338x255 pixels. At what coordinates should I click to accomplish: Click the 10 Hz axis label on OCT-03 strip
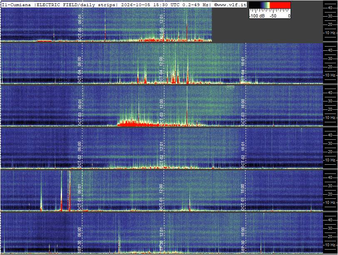pyautogui.click(x=330, y=118)
